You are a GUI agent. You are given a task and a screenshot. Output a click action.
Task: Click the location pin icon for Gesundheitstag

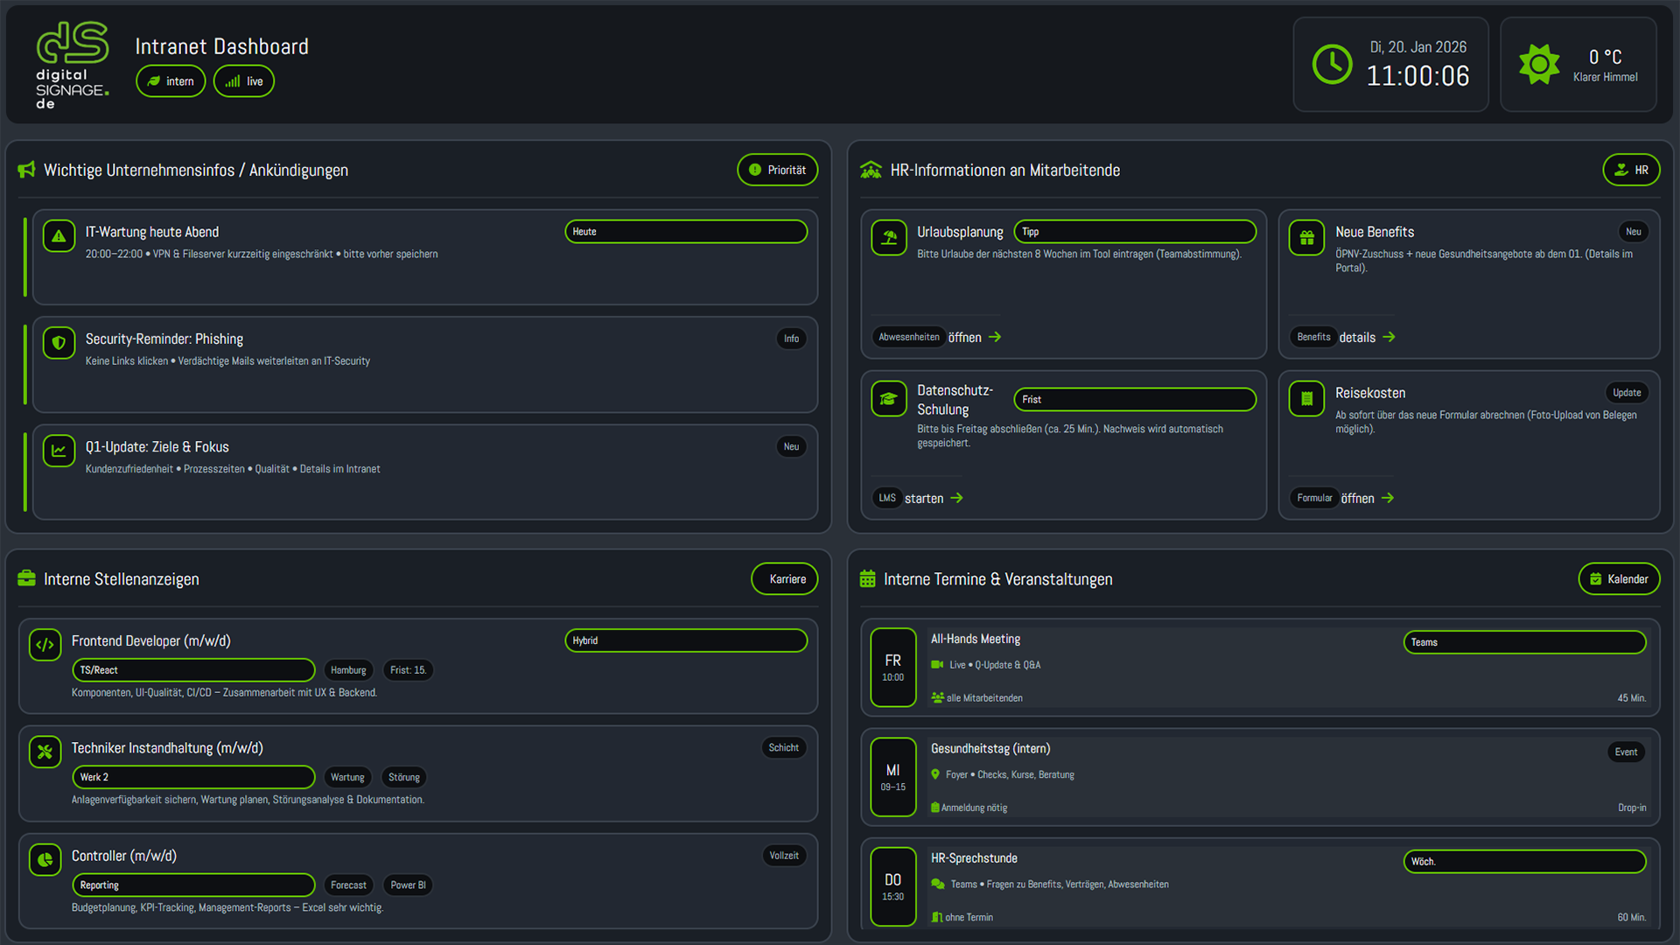(x=935, y=774)
